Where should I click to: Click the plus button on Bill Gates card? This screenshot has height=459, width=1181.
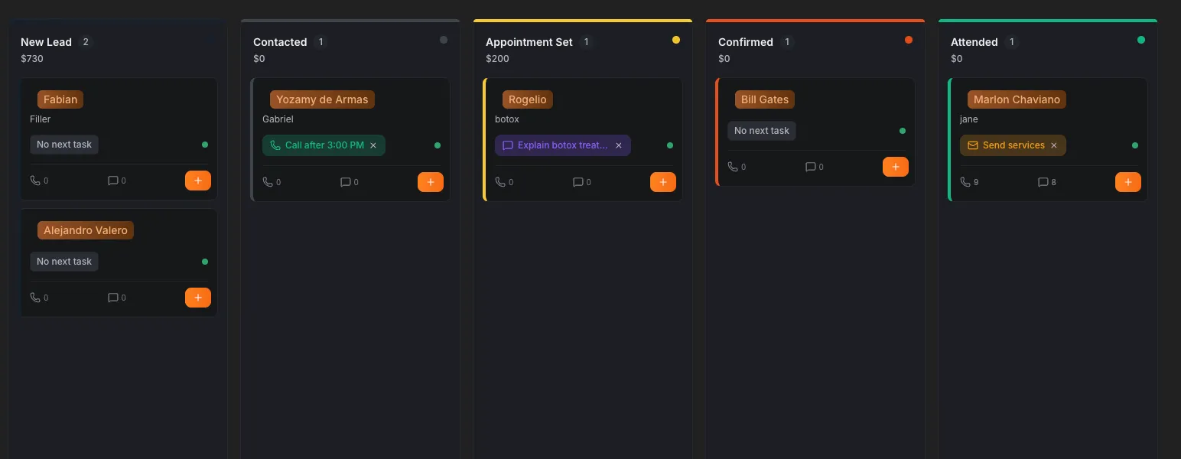[895, 167]
